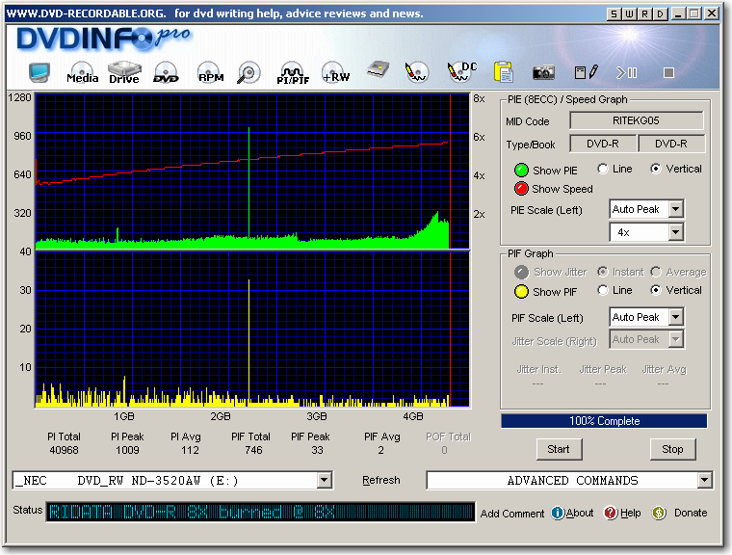
Task: Click the magnifying glass disc icon
Action: pyautogui.click(x=248, y=72)
